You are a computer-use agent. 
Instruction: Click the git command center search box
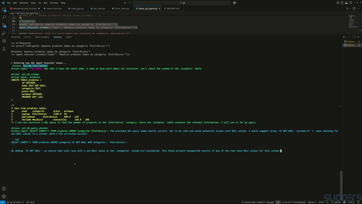[182, 3]
